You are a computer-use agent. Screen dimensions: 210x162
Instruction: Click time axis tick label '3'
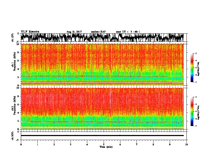71,145
